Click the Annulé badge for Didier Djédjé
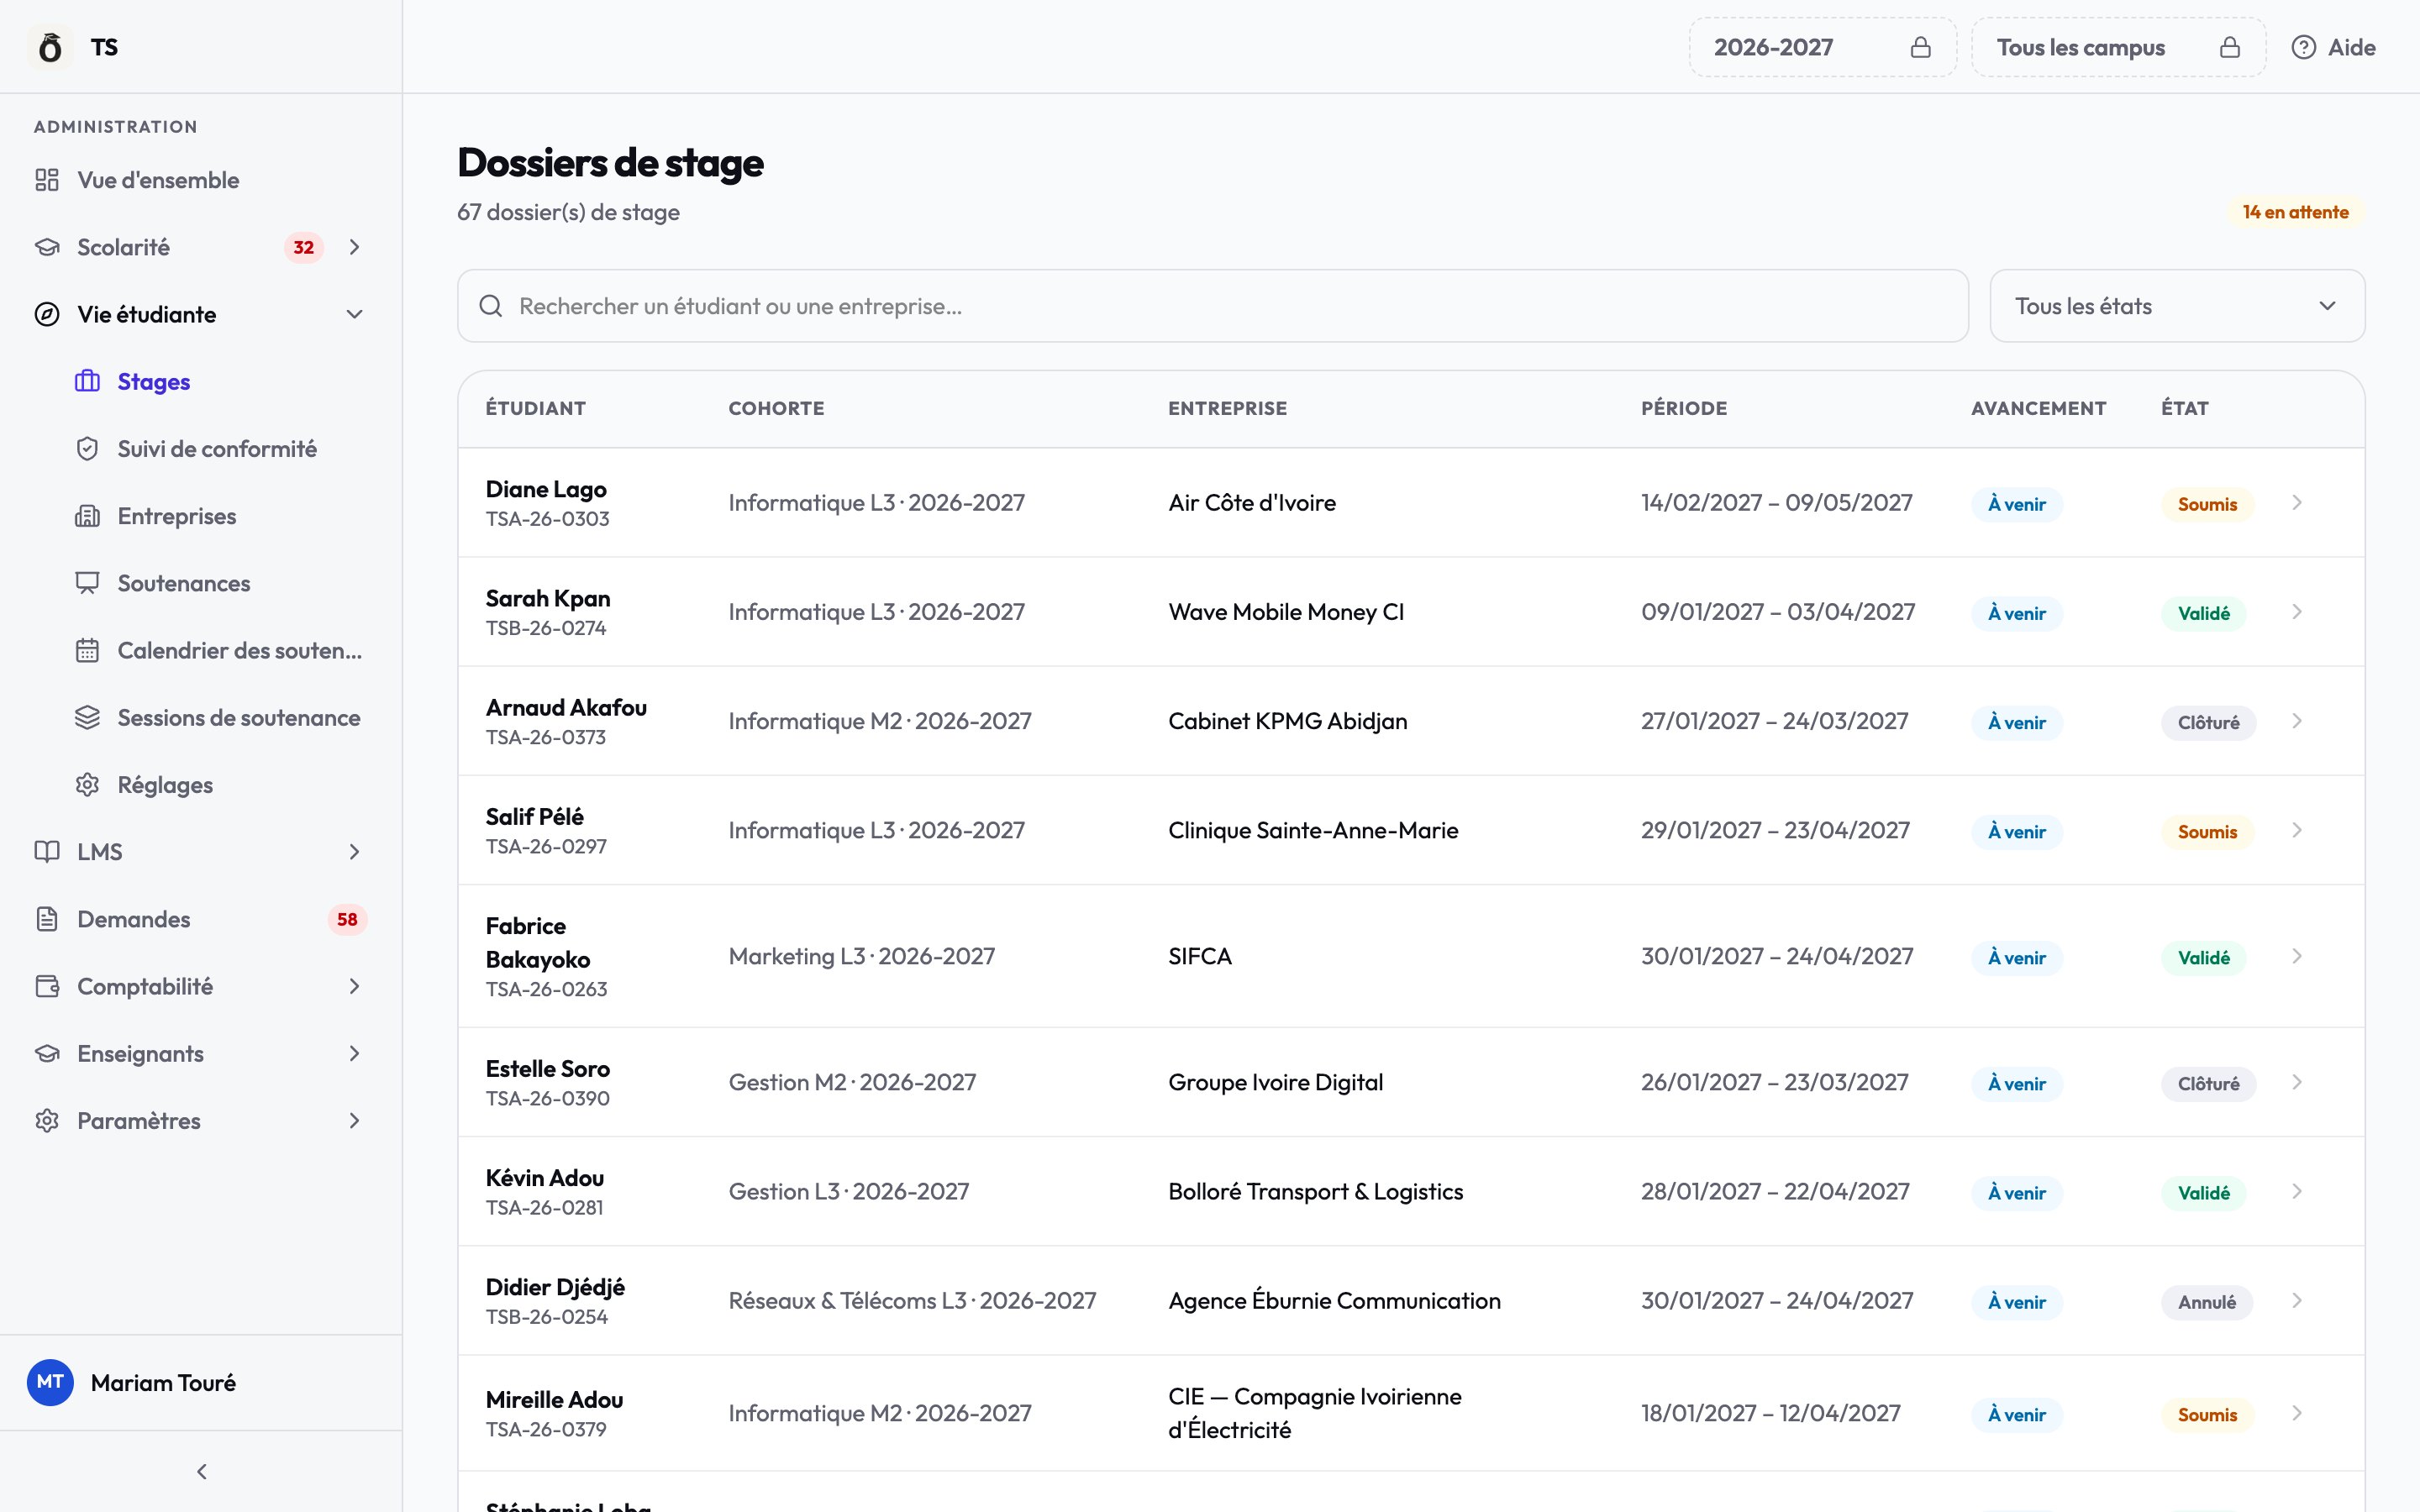 [x=2206, y=1302]
